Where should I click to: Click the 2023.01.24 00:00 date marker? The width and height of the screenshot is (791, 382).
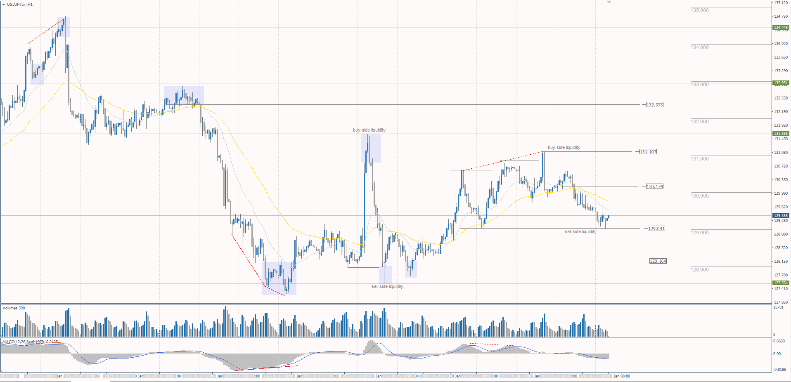[516, 376]
